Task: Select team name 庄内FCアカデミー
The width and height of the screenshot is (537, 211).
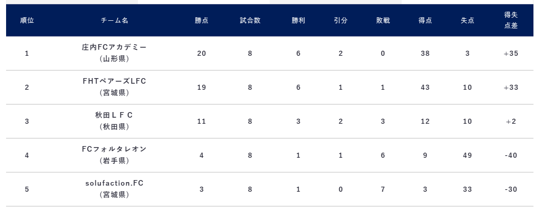Action: point(115,47)
